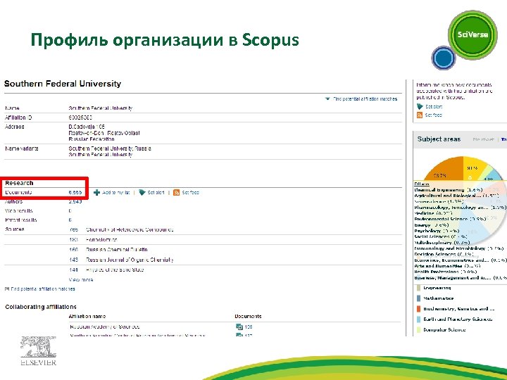The image size is (507, 380).
Task: Click the Russian Chemical Bulletin source title
Action: [117, 250]
